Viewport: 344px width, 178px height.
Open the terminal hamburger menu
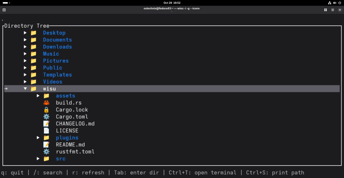[x=333, y=10]
